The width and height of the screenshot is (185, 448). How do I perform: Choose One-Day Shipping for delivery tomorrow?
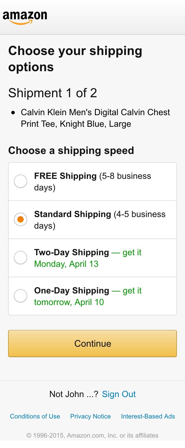[20, 295]
